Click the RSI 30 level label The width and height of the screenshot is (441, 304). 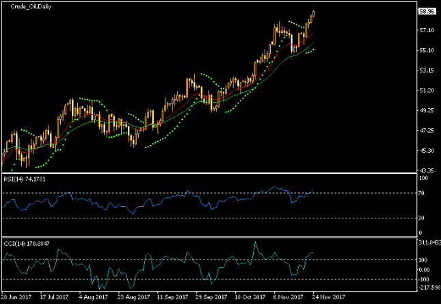point(421,218)
